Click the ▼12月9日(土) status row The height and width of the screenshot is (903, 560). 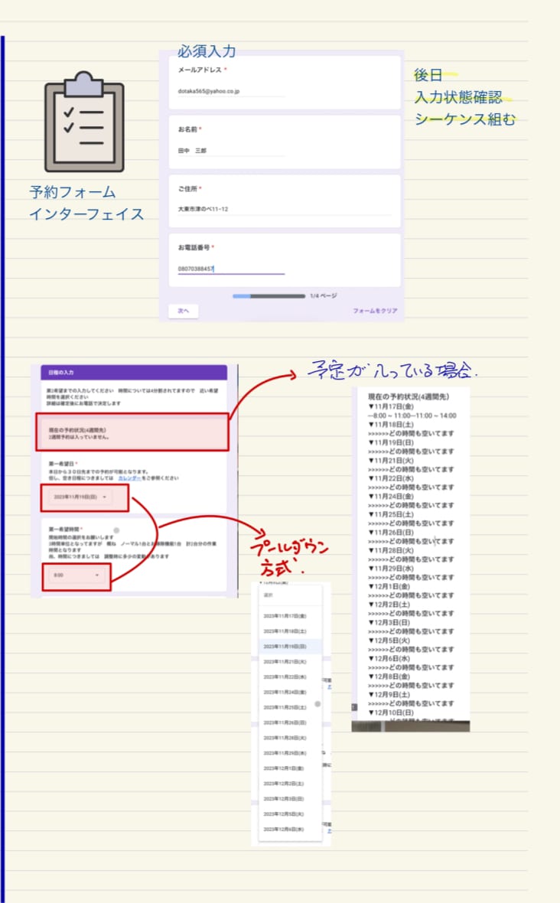point(389,695)
